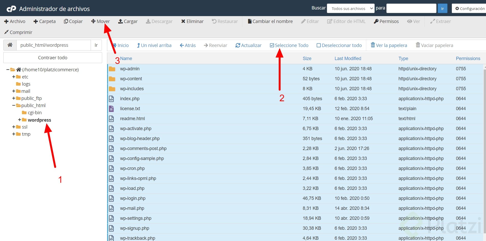Click the wp-includes folder icon
The image size is (486, 241).
pyautogui.click(x=112, y=89)
